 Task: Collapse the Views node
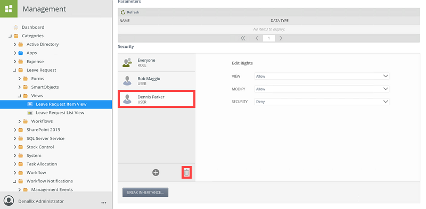click(19, 96)
